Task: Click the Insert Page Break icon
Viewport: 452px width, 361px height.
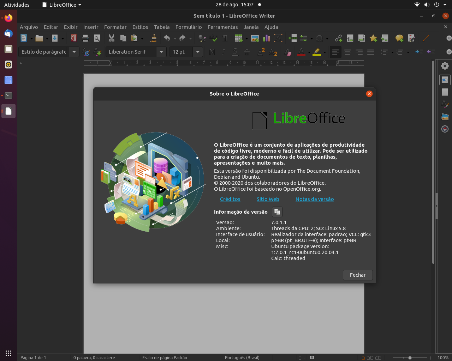Action: (293, 38)
